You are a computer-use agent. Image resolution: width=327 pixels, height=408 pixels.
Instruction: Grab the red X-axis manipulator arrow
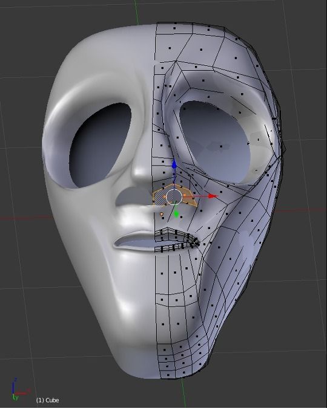(213, 196)
